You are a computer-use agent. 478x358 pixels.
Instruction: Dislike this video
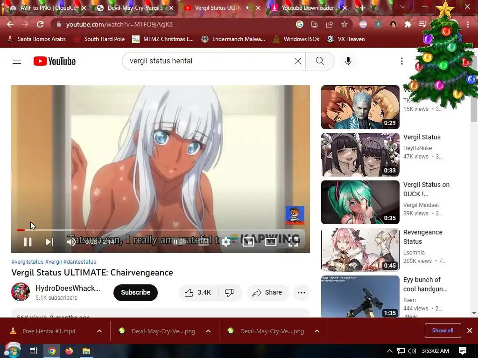tap(229, 293)
